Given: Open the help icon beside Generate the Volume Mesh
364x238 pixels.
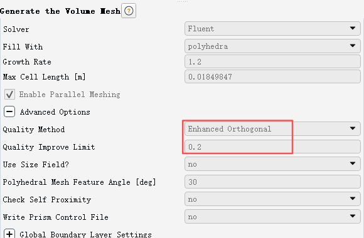Looking at the screenshot, I should pos(129,11).
